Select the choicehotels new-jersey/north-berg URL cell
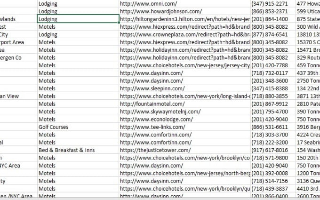This screenshot has height=200, width=320. [184, 173]
